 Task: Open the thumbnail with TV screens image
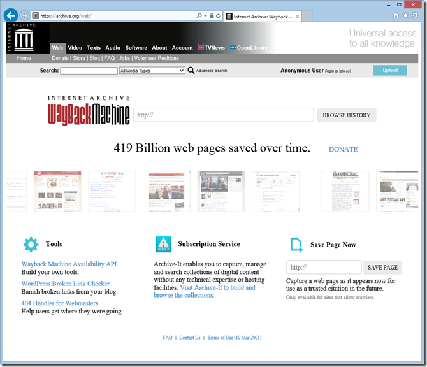(x=221, y=191)
